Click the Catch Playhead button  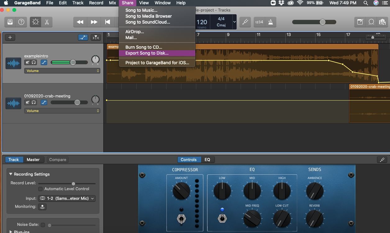pyautogui.click(x=96, y=38)
